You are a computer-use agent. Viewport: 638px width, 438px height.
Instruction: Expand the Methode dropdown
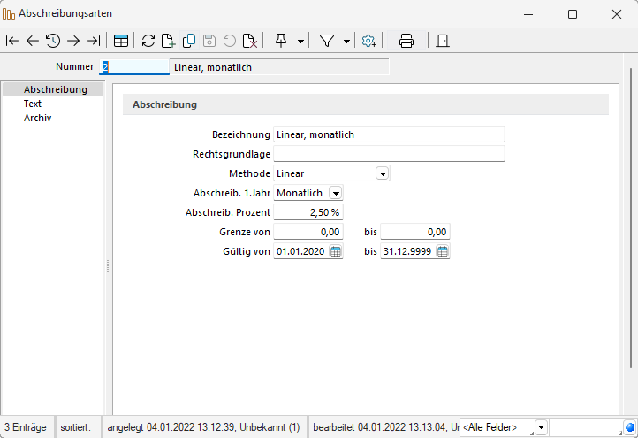click(x=382, y=173)
